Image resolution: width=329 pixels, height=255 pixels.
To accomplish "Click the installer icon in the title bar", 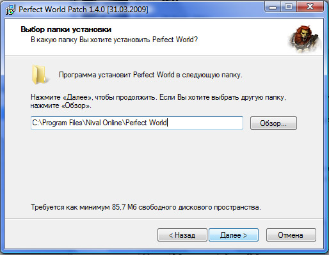I will (10, 10).
